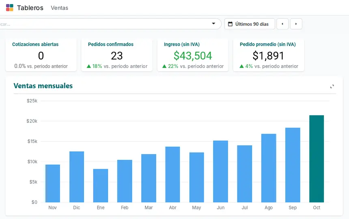
Task: Click the 0.0% vs. periodo anterior text
Action: coord(41,66)
